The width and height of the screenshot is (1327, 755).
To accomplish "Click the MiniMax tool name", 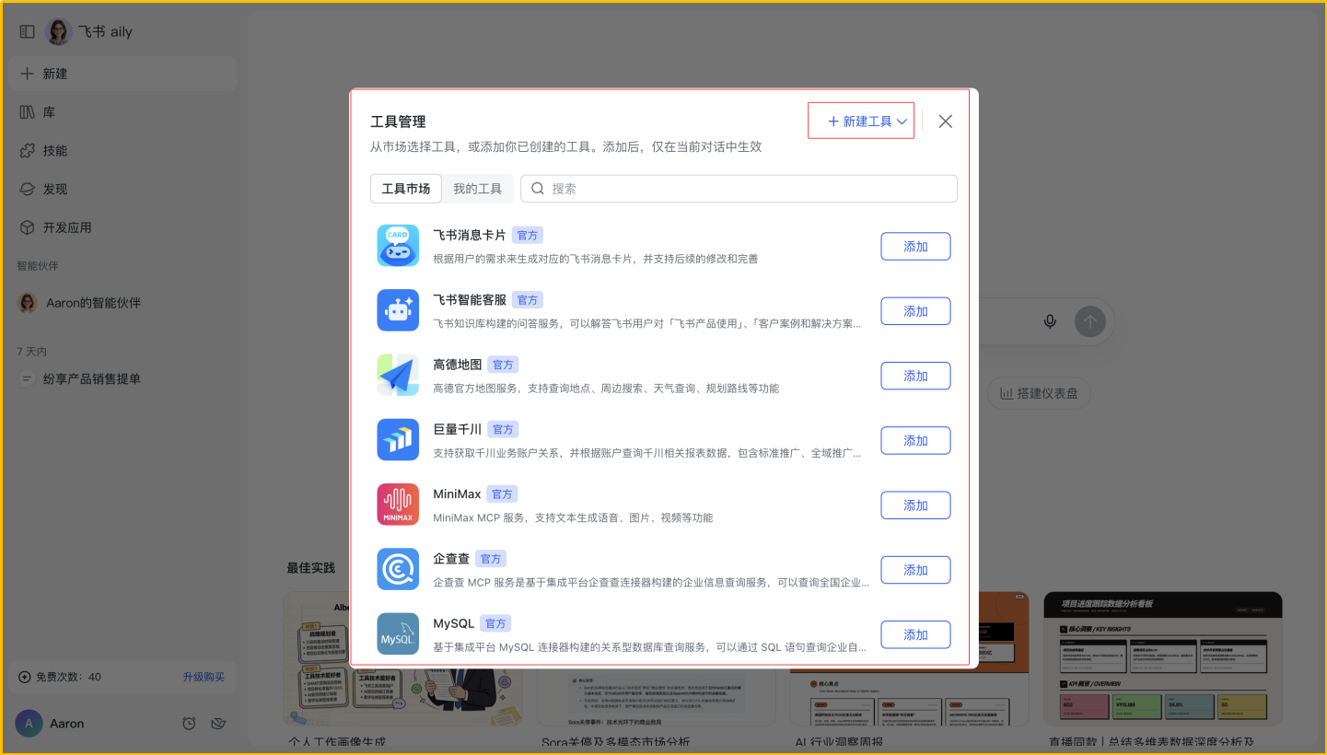I will pyautogui.click(x=458, y=494).
